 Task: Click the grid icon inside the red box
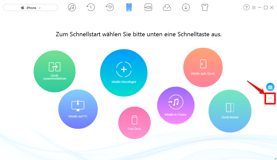(x=270, y=98)
